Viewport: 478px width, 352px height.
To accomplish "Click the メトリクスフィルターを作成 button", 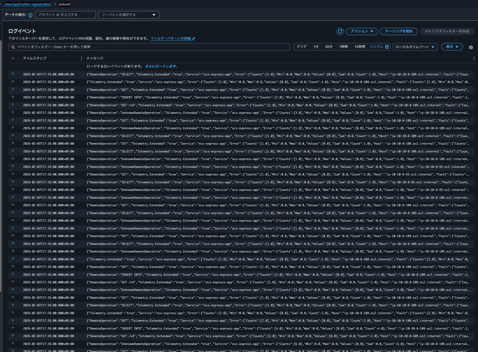I will pos(447,31).
